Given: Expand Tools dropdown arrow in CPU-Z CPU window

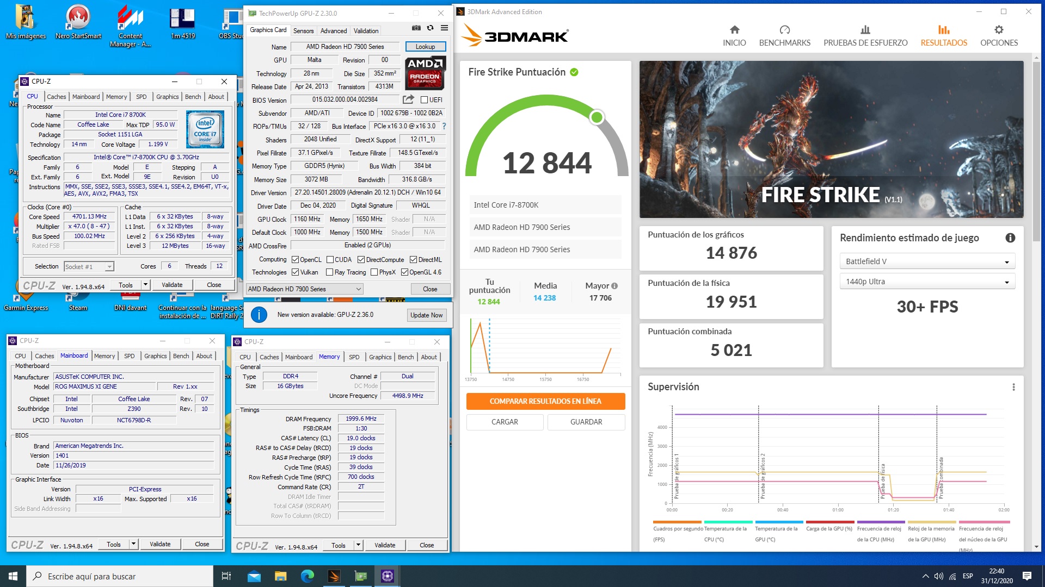Looking at the screenshot, I should [145, 285].
